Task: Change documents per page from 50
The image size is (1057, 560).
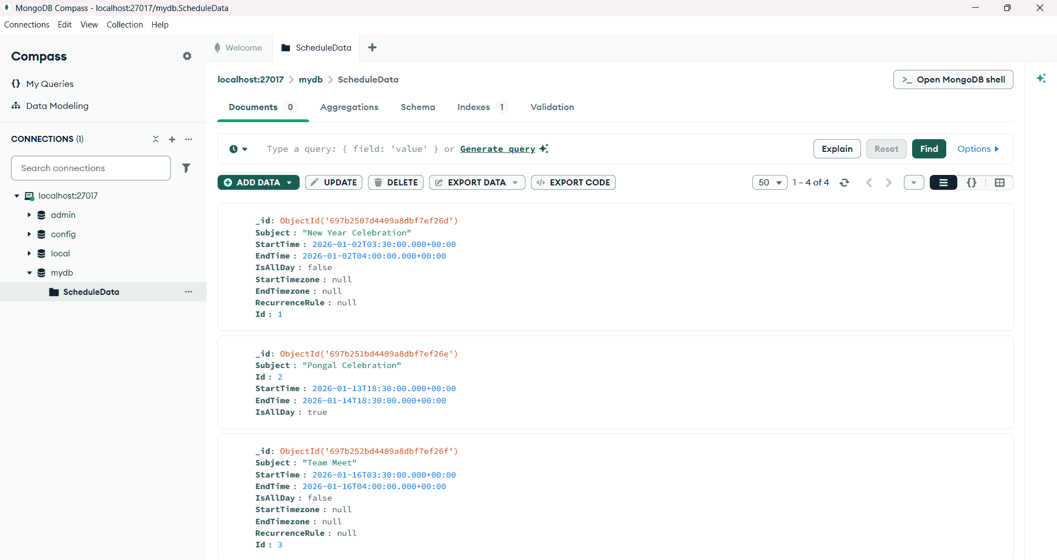Action: (770, 183)
